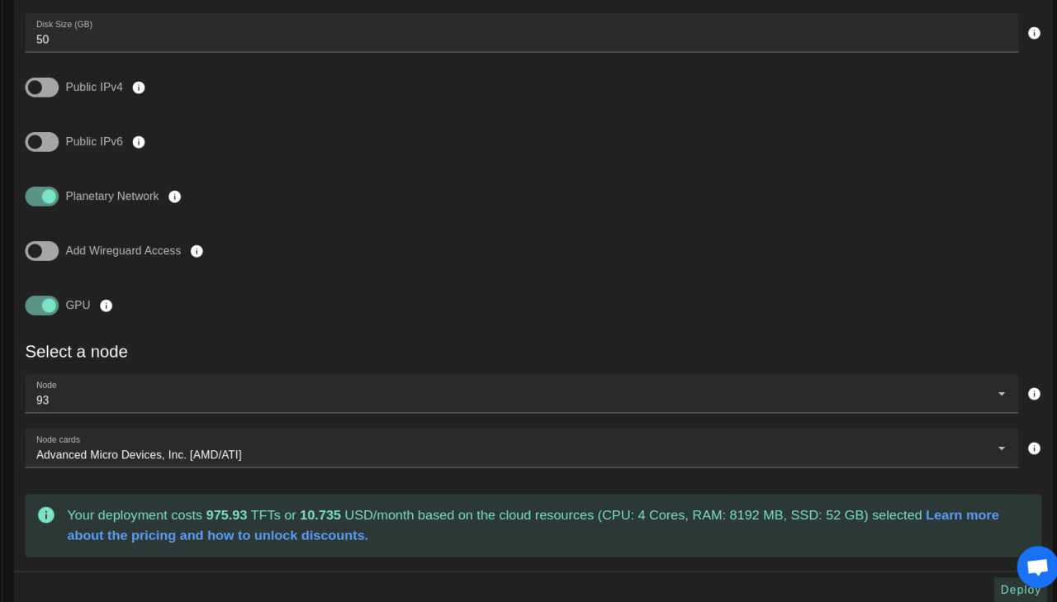Screen dimensions: 1057x602
Task: Click the info icon in the cost banner
Action: point(46,514)
